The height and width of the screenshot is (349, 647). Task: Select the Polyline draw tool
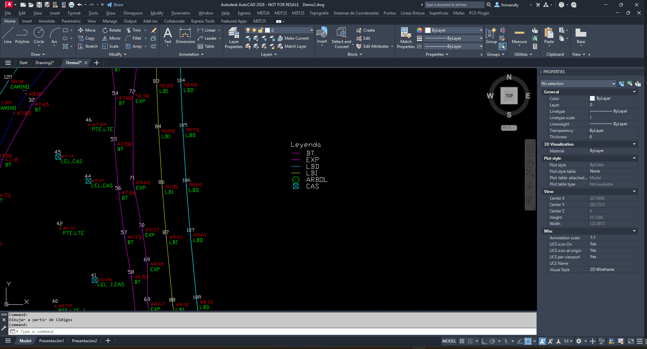(22, 36)
